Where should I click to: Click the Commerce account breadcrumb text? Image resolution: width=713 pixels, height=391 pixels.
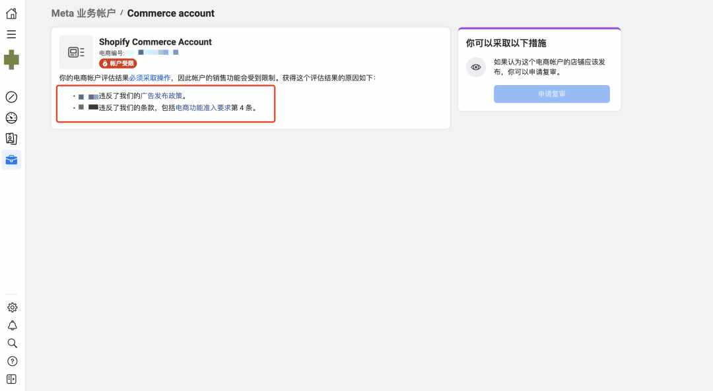click(x=170, y=13)
